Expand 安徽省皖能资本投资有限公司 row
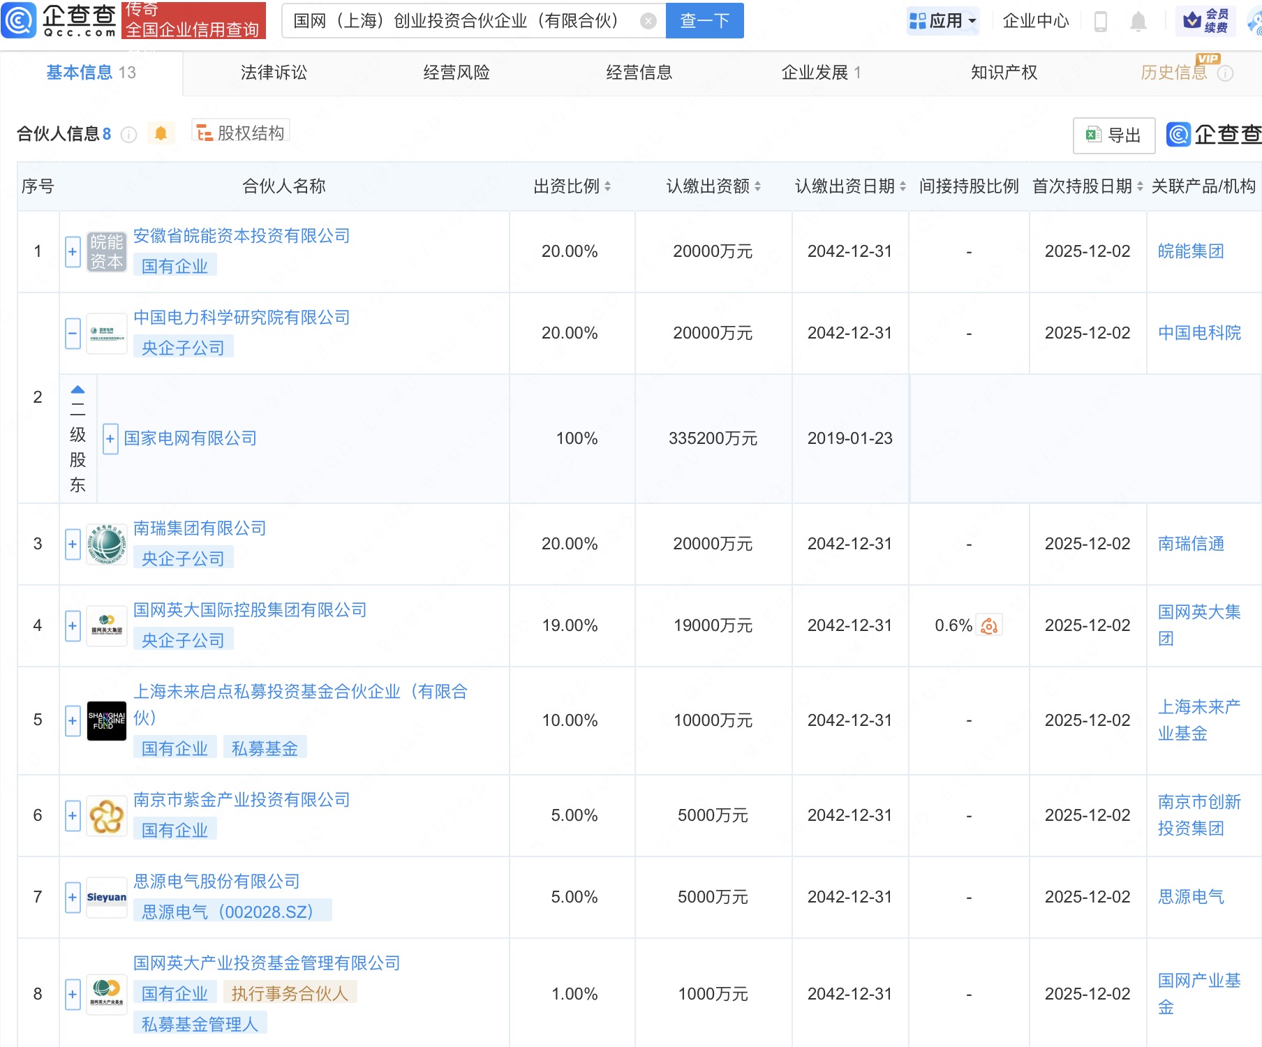1262x1047 pixels. click(x=73, y=251)
